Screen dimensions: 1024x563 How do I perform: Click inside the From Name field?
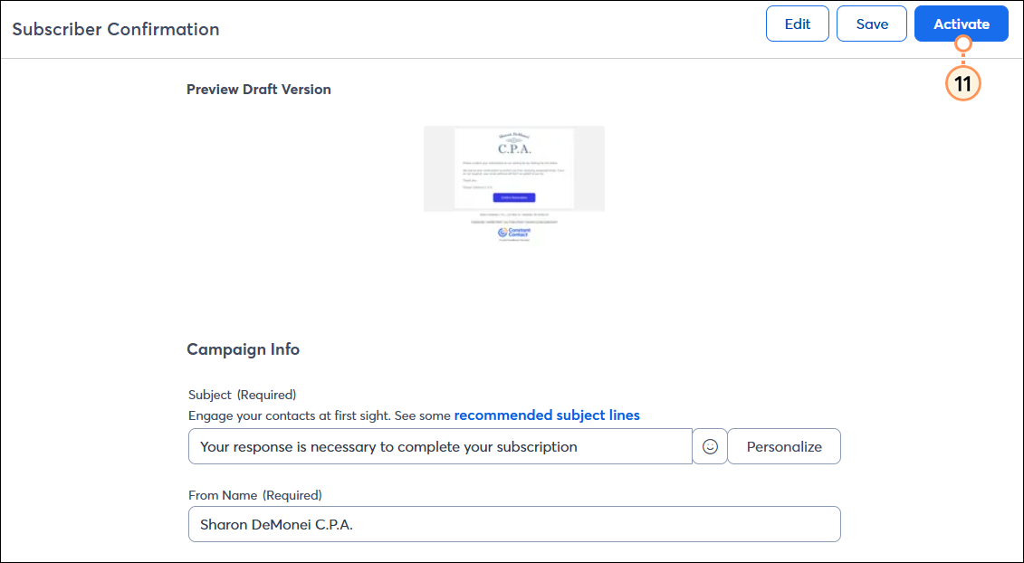[514, 524]
